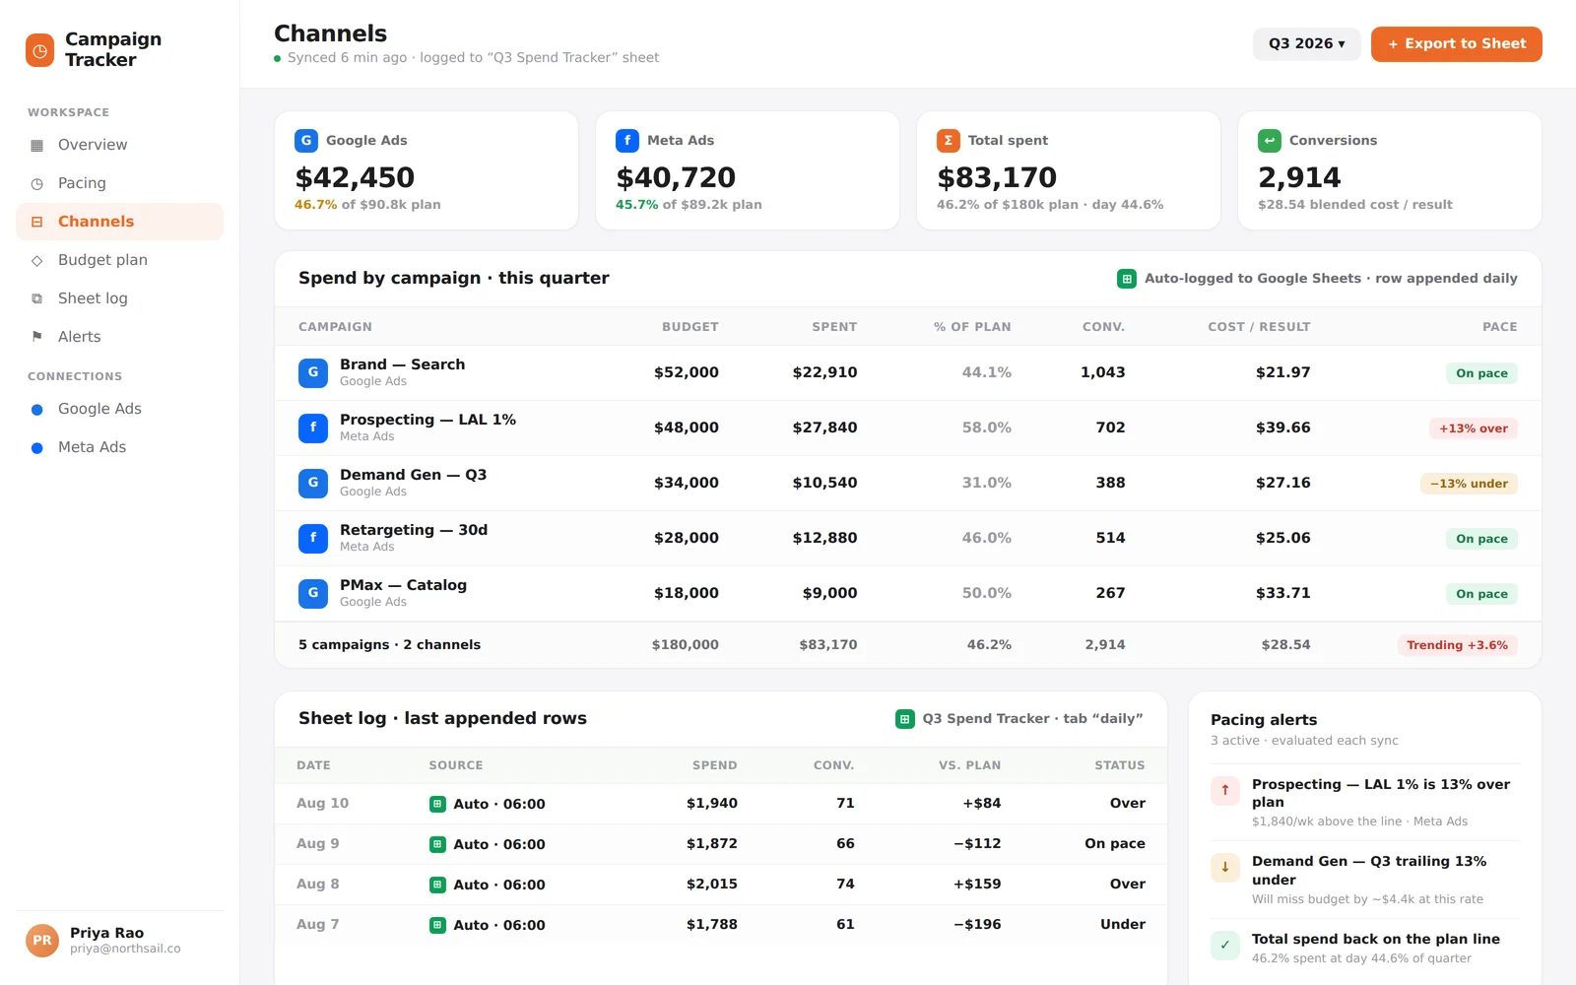Open the Brand — Search campaign row
The image size is (1576, 985).
point(907,372)
